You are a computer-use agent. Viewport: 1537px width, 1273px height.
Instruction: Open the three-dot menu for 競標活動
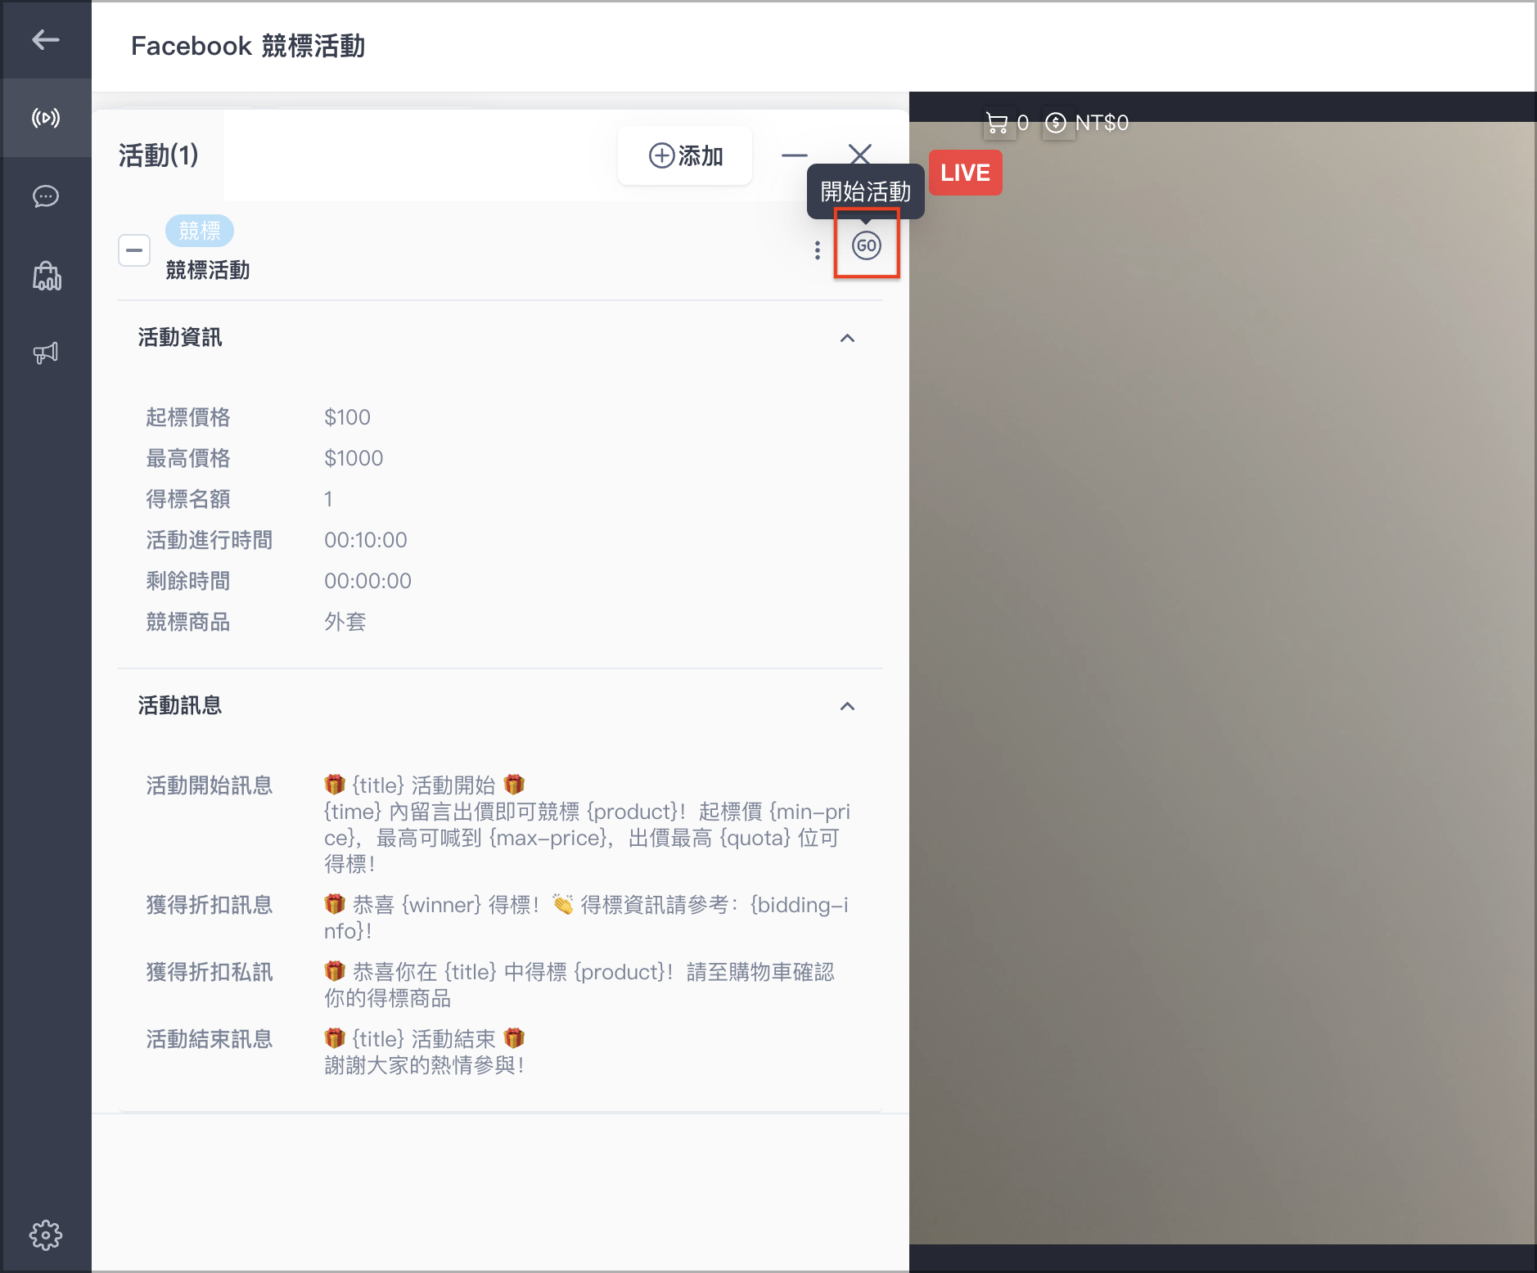tap(817, 250)
